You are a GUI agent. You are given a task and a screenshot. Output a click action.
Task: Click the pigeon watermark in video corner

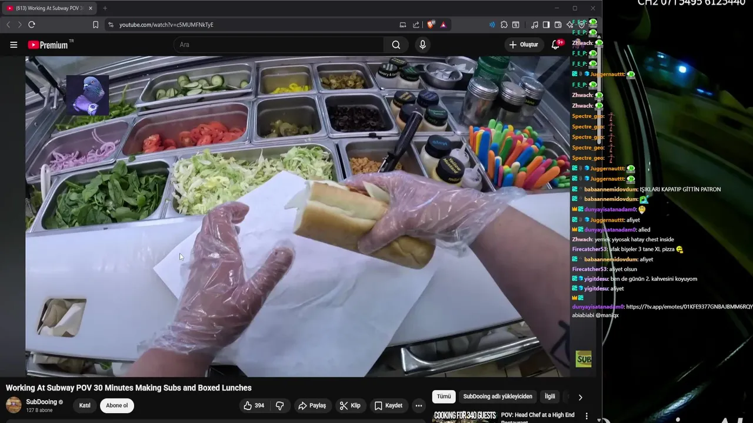click(88, 95)
